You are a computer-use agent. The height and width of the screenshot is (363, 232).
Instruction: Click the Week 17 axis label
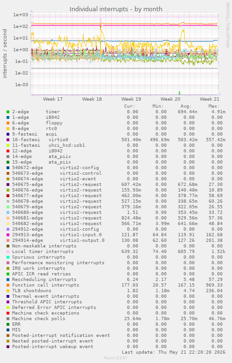point(53,99)
